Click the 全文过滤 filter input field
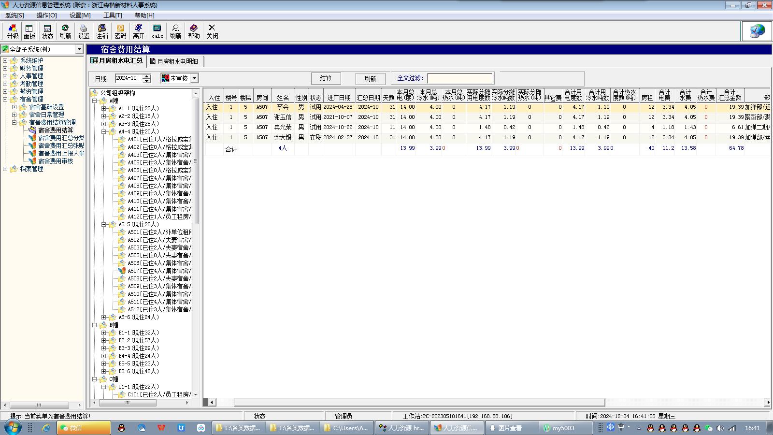The height and width of the screenshot is (435, 773). tap(459, 78)
